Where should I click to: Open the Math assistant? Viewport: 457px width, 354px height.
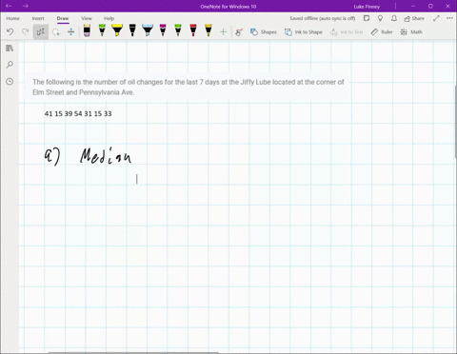pos(411,31)
